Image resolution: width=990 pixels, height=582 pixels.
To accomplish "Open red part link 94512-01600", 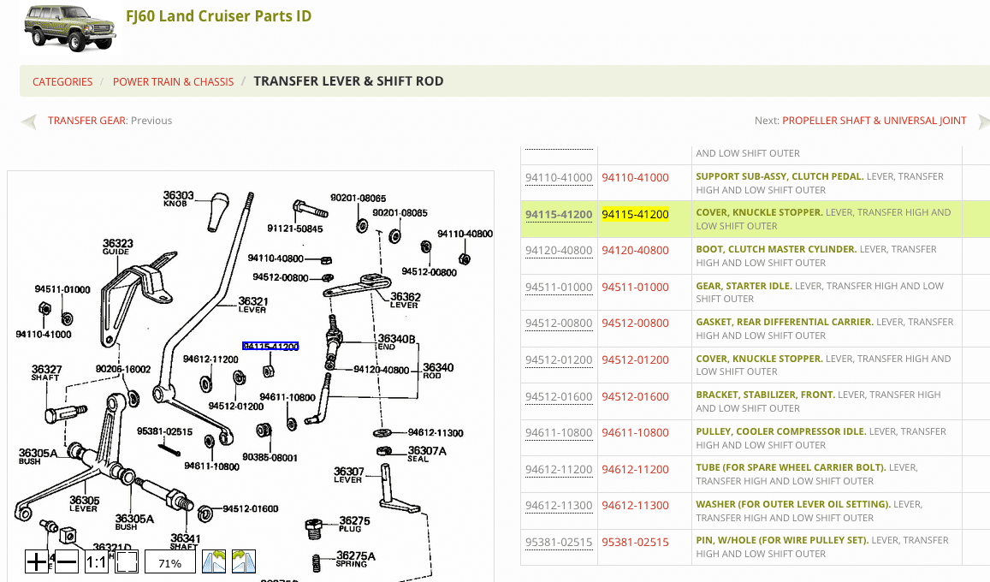I will [x=635, y=396].
